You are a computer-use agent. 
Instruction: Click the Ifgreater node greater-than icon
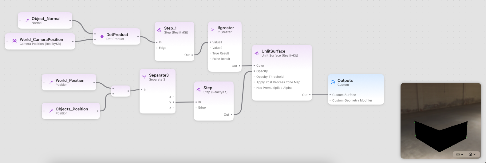pyautogui.click(x=212, y=30)
